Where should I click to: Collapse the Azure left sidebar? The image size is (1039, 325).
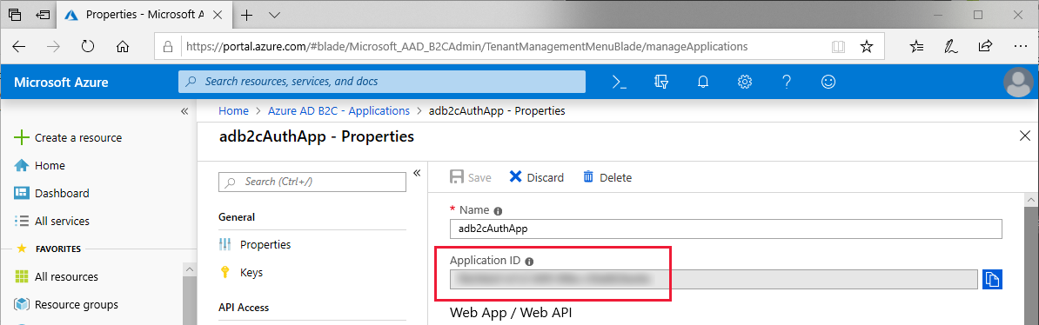(x=184, y=111)
